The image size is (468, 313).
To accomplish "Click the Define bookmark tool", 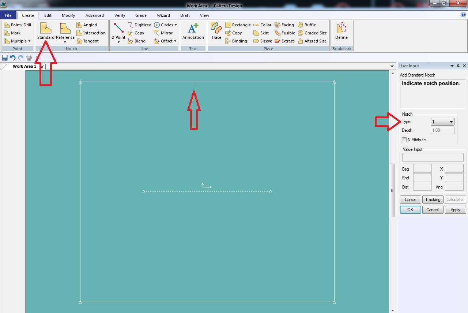I will (341, 31).
